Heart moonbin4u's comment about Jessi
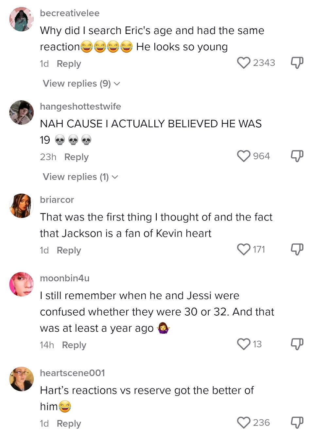The image size is (314, 436). pos(243,344)
